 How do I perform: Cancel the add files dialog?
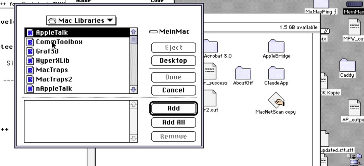(x=173, y=90)
